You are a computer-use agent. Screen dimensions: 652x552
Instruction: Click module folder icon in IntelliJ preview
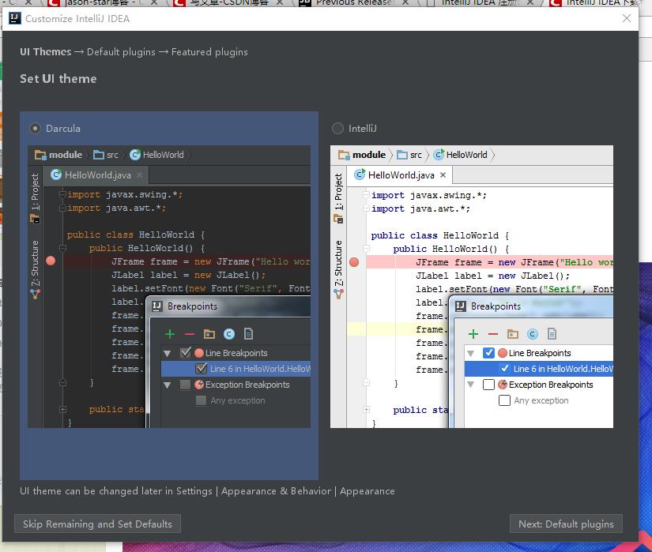344,155
